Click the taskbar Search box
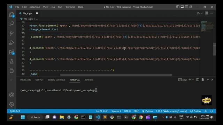The width and height of the screenshot is (223, 125). [35, 117]
